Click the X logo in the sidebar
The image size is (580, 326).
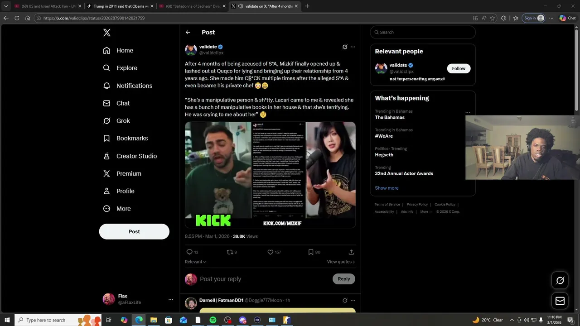pos(107,33)
